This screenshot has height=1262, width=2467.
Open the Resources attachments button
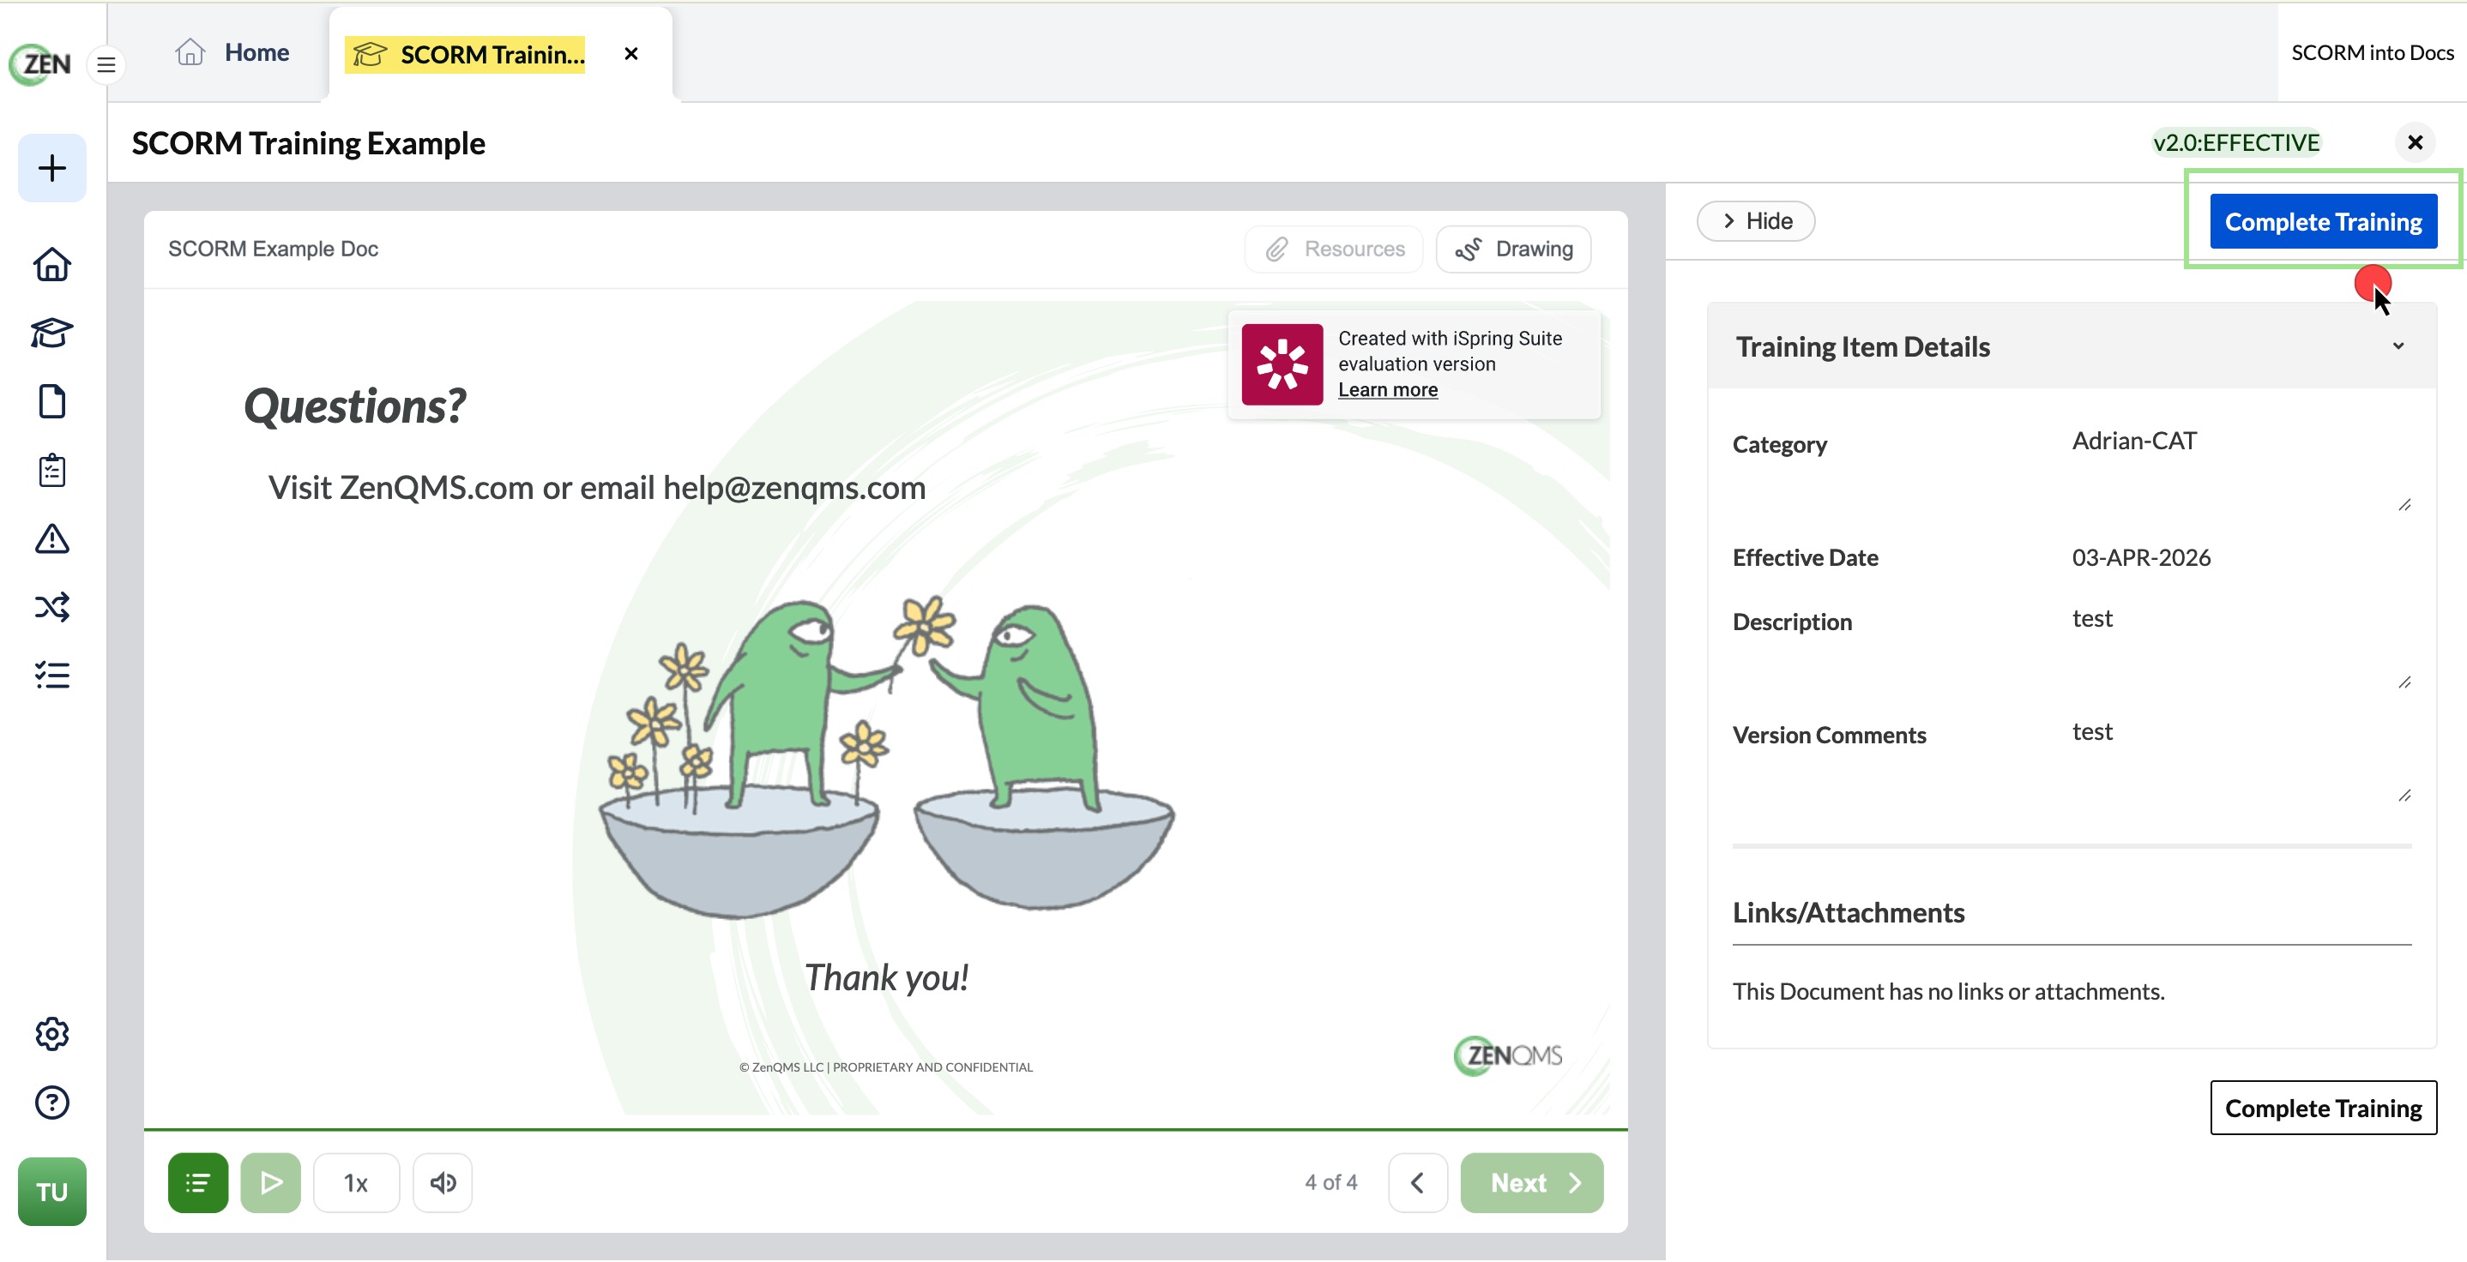point(1333,249)
